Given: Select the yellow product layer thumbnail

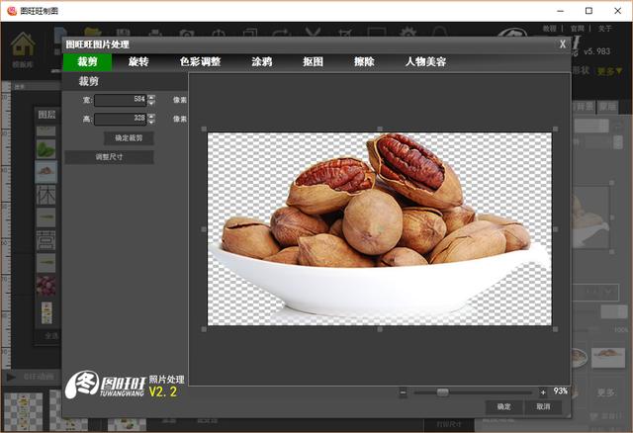Looking at the screenshot, I should point(46,312).
